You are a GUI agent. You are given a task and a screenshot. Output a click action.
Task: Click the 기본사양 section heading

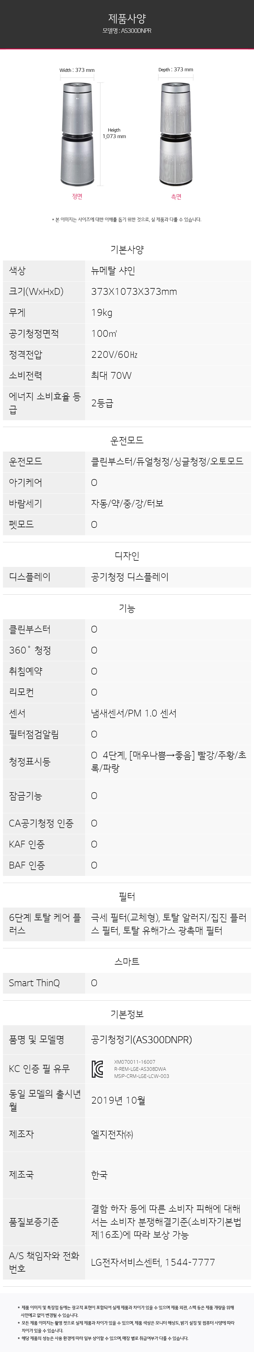tap(127, 250)
